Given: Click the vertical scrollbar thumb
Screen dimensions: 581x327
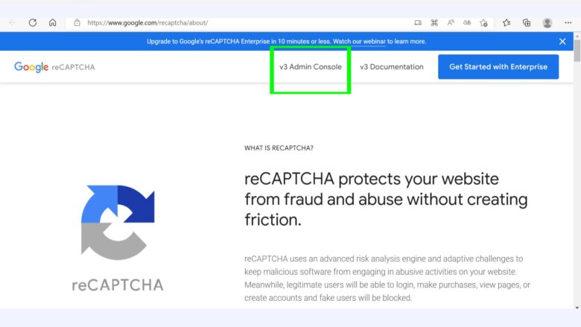Looking at the screenshot, I should pyautogui.click(x=577, y=51).
